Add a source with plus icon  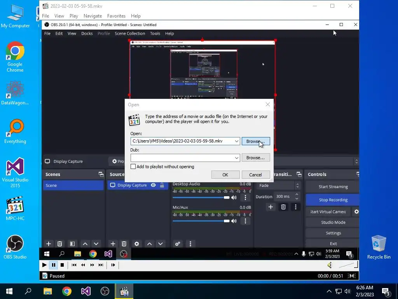click(113, 244)
